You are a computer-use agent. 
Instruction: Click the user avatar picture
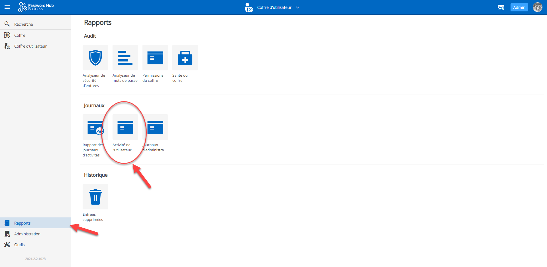pyautogui.click(x=537, y=7)
